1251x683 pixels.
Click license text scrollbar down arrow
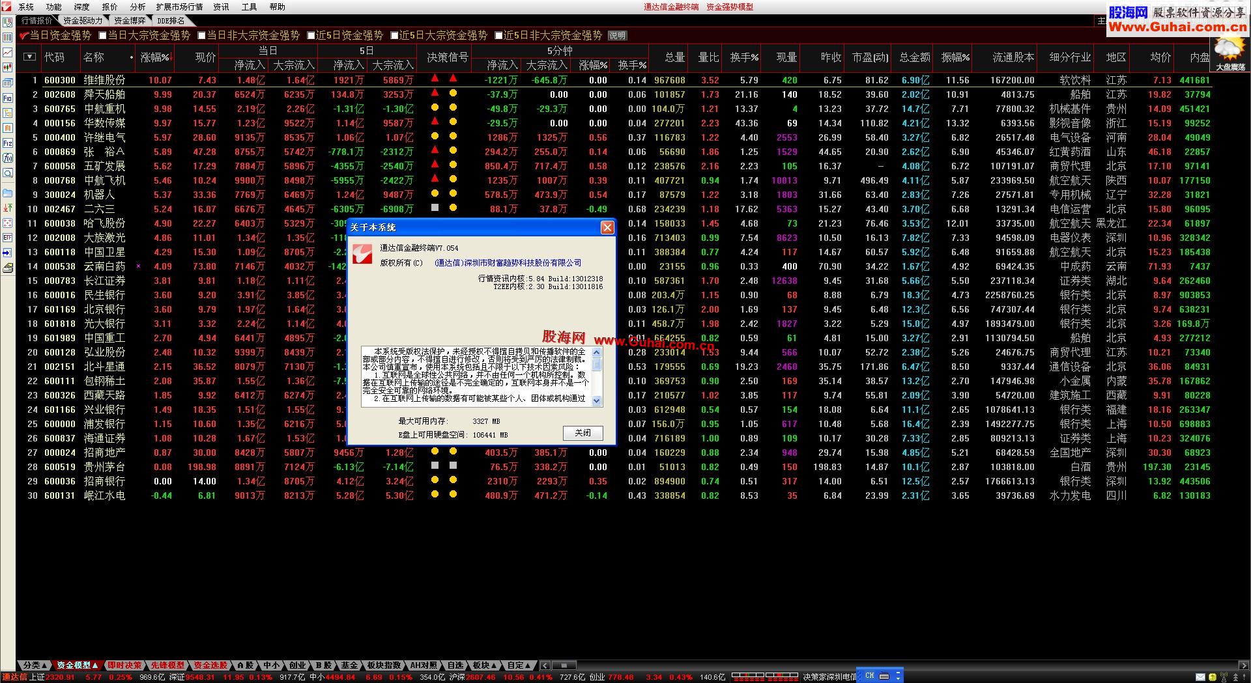pyautogui.click(x=597, y=402)
